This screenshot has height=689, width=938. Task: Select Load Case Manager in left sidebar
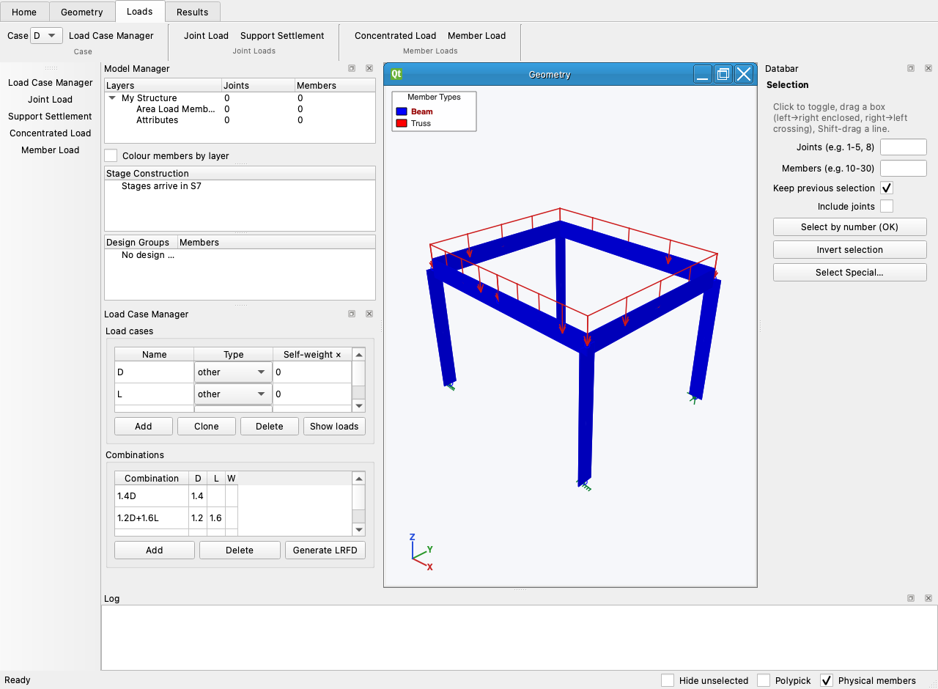(x=51, y=82)
